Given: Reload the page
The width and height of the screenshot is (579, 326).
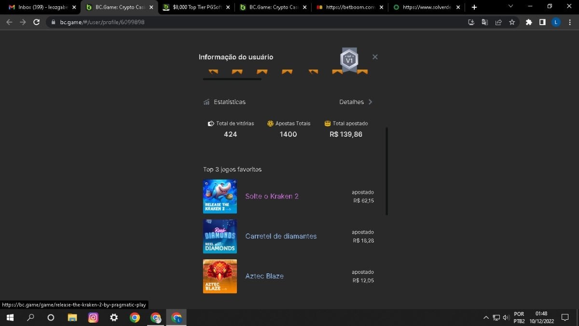Looking at the screenshot, I should pos(36,22).
